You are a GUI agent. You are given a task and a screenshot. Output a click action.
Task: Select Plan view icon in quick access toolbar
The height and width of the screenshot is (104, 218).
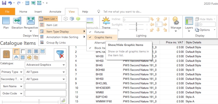[27, 3]
